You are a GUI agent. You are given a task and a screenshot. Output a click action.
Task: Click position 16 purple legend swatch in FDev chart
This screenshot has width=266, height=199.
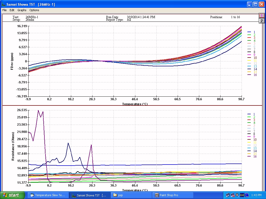249,75
